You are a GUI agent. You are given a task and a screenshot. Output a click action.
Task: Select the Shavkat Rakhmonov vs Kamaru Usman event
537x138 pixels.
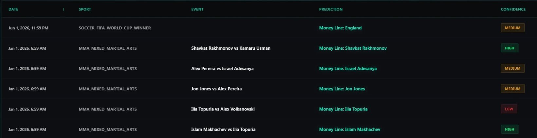tap(231, 48)
